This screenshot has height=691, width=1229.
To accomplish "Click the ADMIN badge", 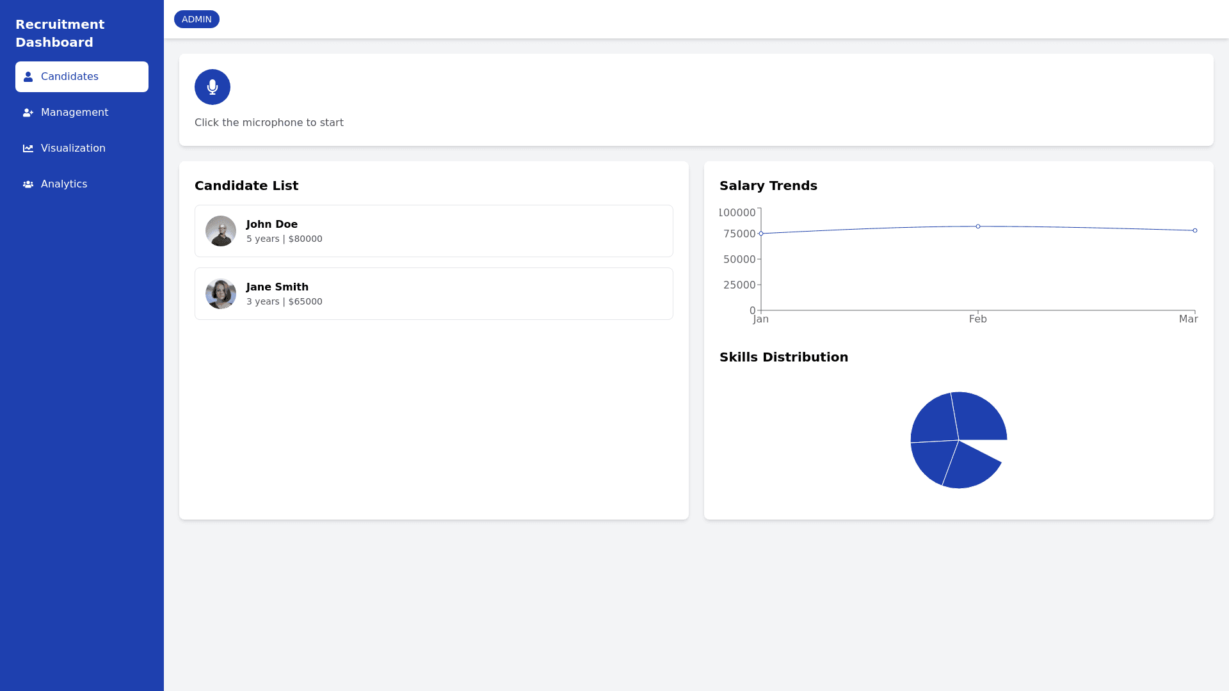I will (x=197, y=19).
